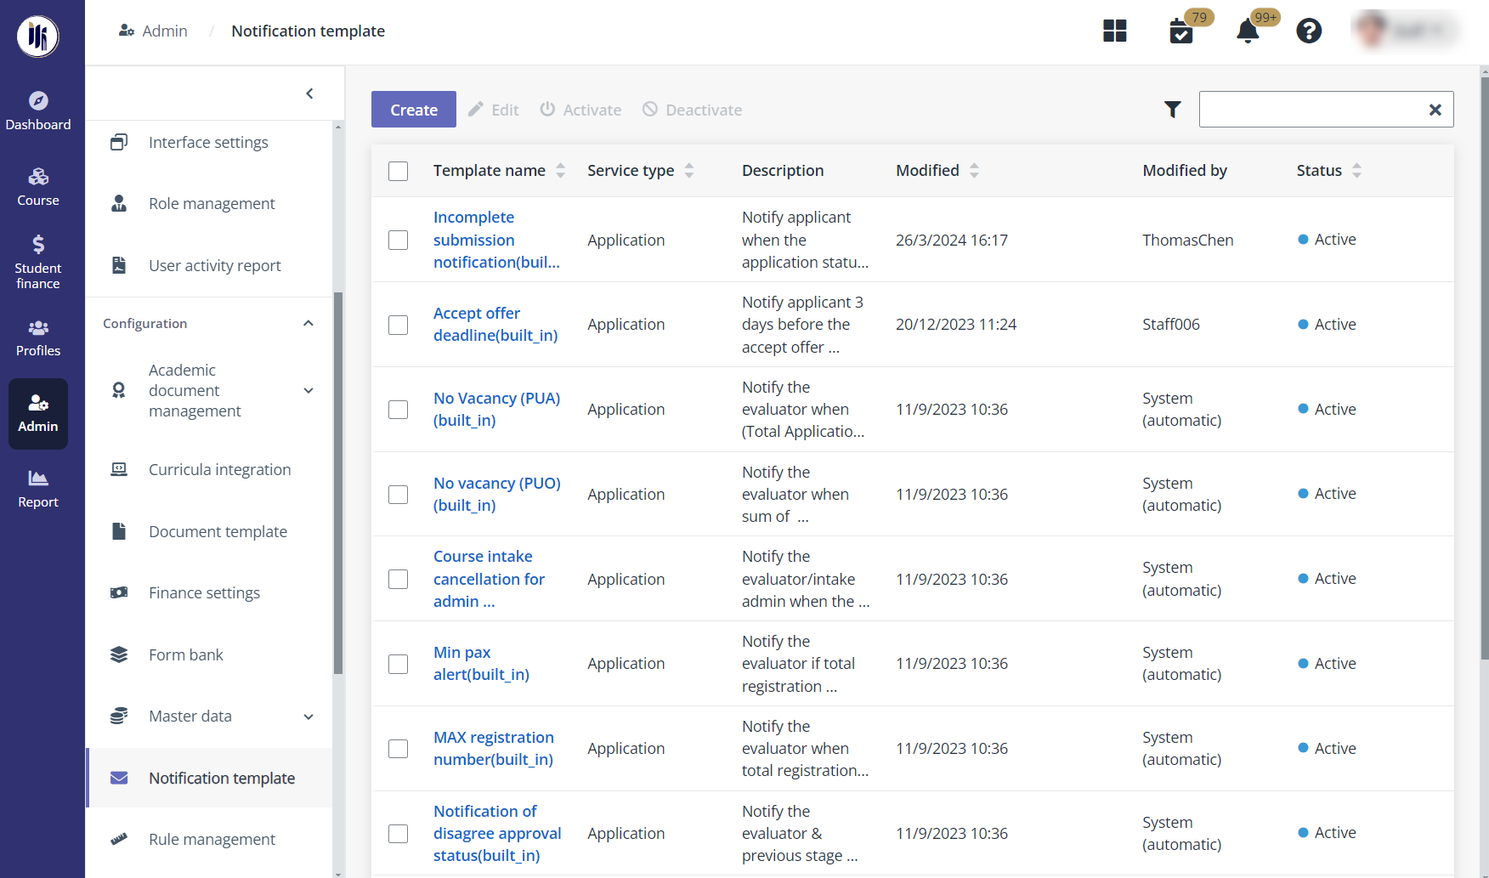The width and height of the screenshot is (1489, 878).
Task: Click the Finance settings icon
Action: pos(119,592)
